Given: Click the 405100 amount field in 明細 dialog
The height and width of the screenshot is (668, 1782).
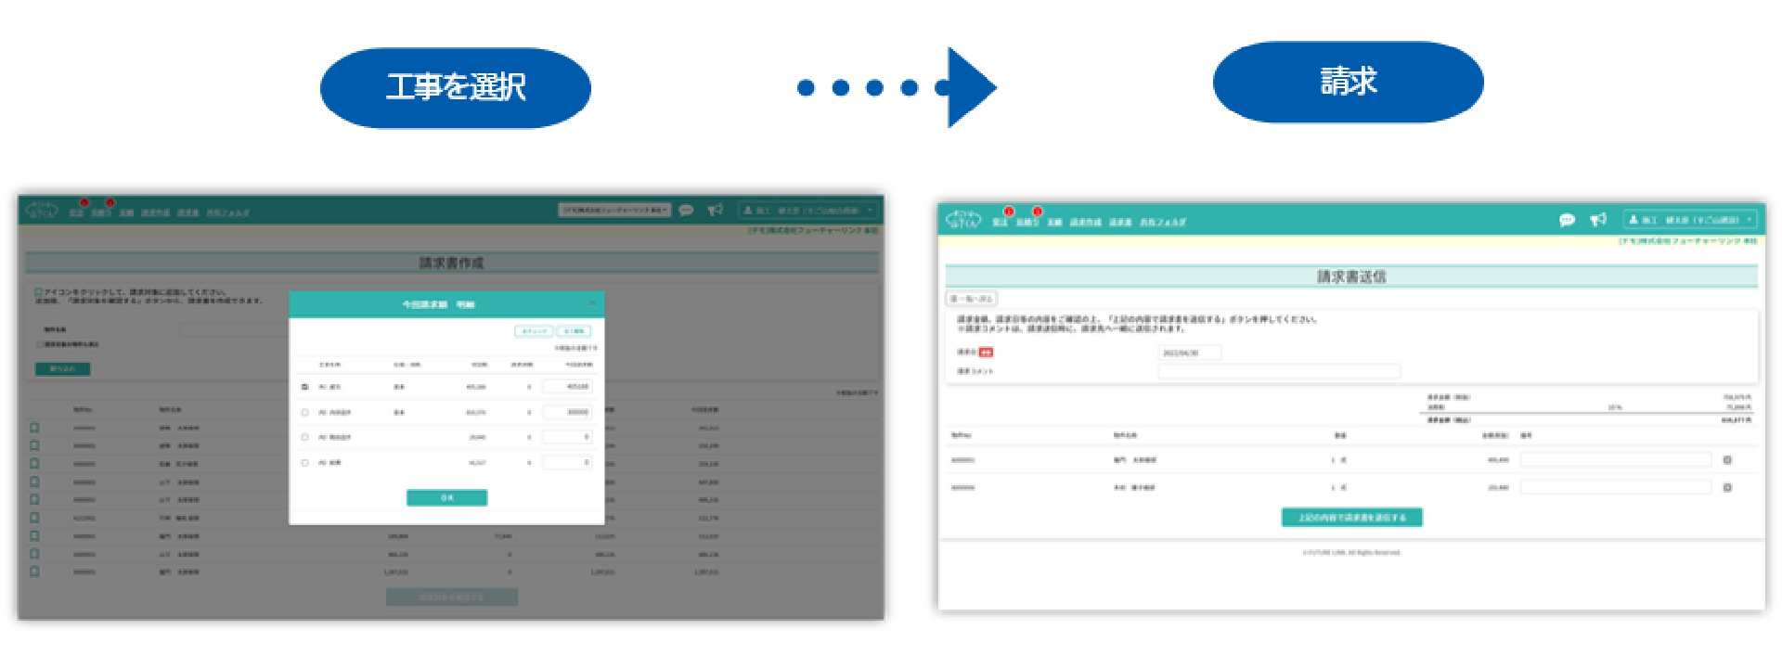Looking at the screenshot, I should (567, 387).
